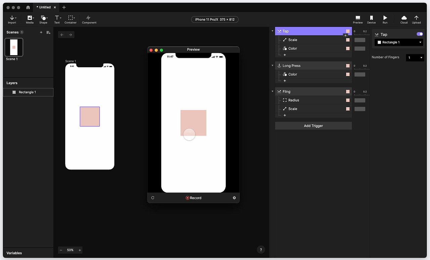Click the scenes sort/list icon
Screen dimensions: 430x260
pos(48,32)
